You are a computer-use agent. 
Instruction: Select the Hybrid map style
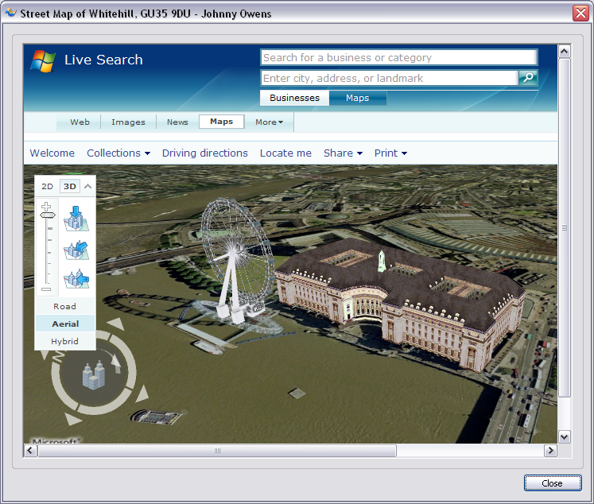64,341
